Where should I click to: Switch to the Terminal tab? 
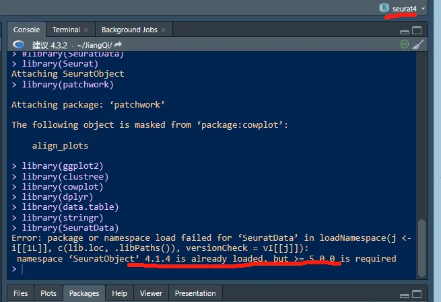pos(66,30)
